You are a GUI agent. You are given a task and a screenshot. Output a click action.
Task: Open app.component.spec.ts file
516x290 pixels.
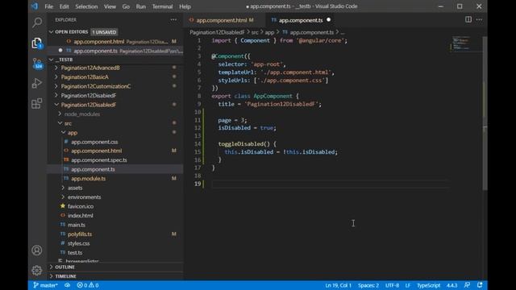coord(99,159)
